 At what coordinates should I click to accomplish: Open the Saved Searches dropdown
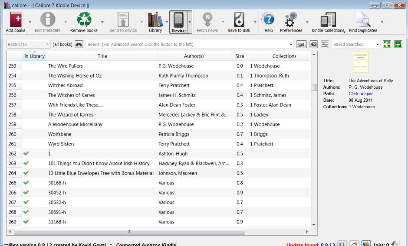(377, 45)
